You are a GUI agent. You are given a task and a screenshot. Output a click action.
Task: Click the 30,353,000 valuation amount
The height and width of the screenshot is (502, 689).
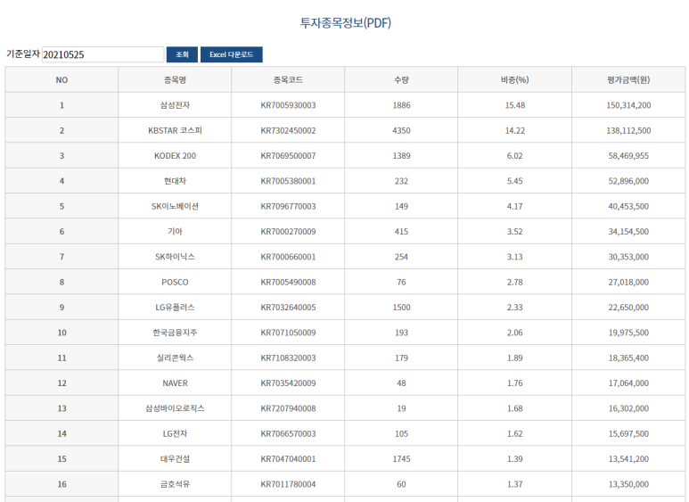tap(628, 257)
